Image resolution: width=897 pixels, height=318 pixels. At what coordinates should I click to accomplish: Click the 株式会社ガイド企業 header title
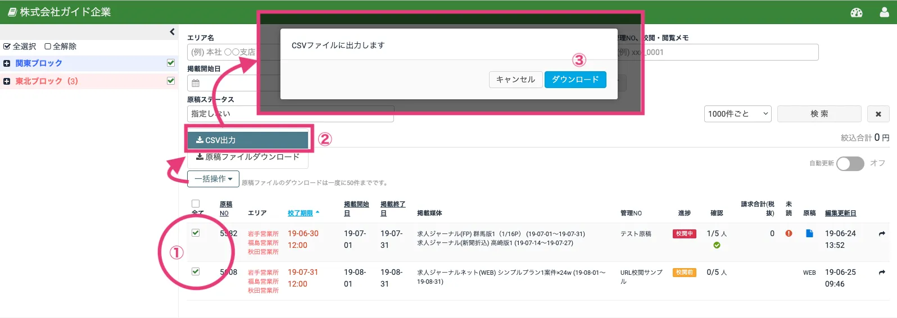pos(59,12)
